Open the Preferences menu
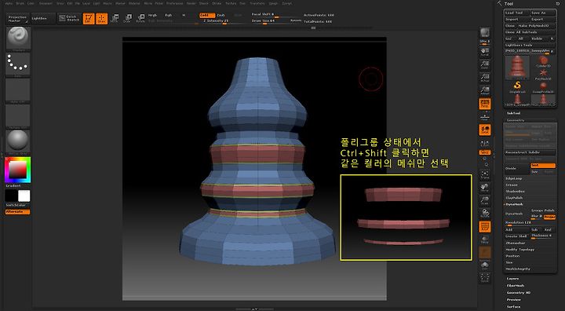Image resolution: width=565 pixels, height=311 pixels. tap(175, 3)
